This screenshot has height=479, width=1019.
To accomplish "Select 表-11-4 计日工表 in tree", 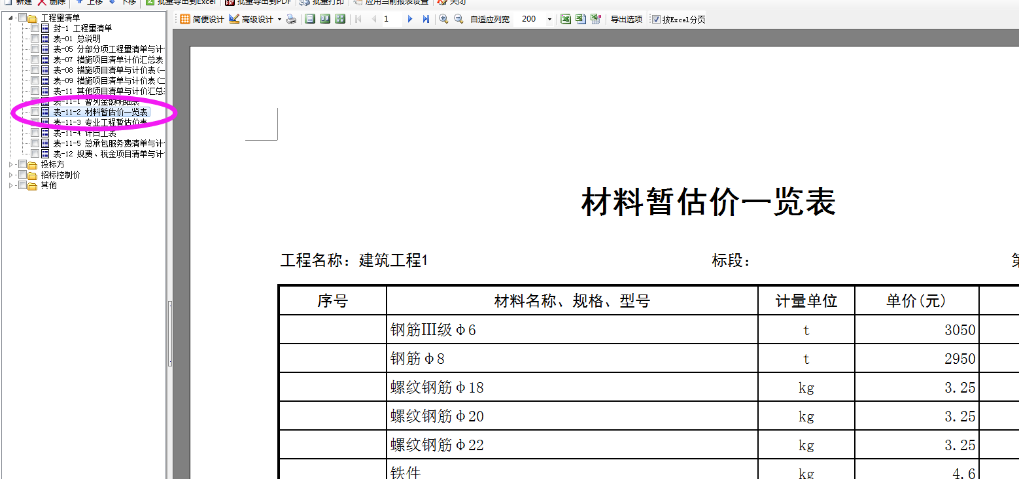I will (84, 133).
